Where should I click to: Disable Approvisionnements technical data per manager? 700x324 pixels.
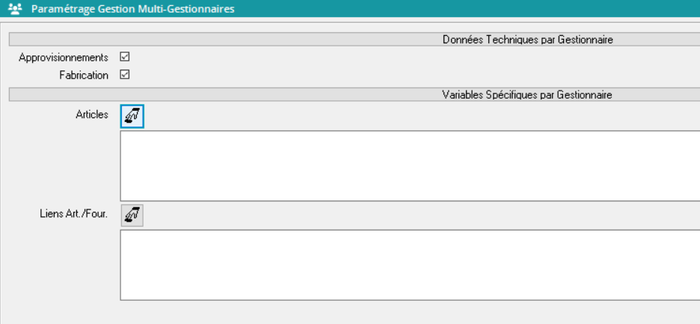pyautogui.click(x=125, y=58)
